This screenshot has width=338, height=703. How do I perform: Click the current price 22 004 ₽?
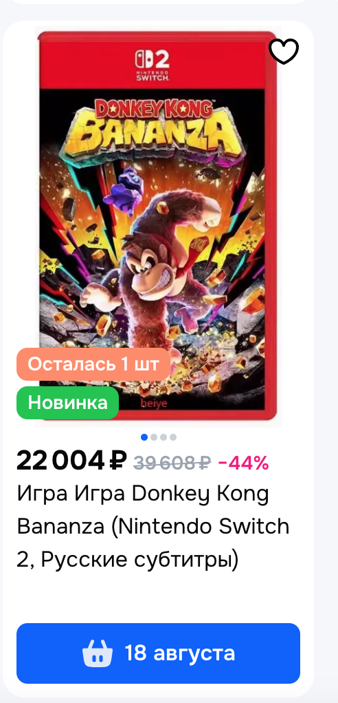pos(71,461)
